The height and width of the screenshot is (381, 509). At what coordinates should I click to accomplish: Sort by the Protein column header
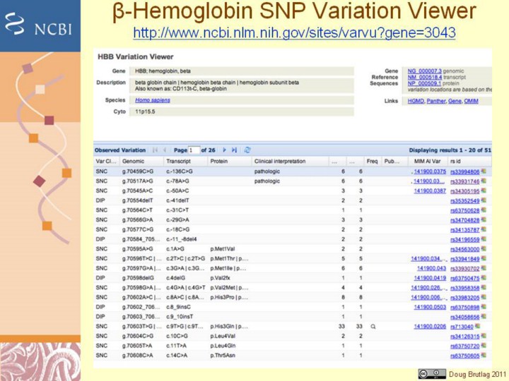pyautogui.click(x=219, y=162)
